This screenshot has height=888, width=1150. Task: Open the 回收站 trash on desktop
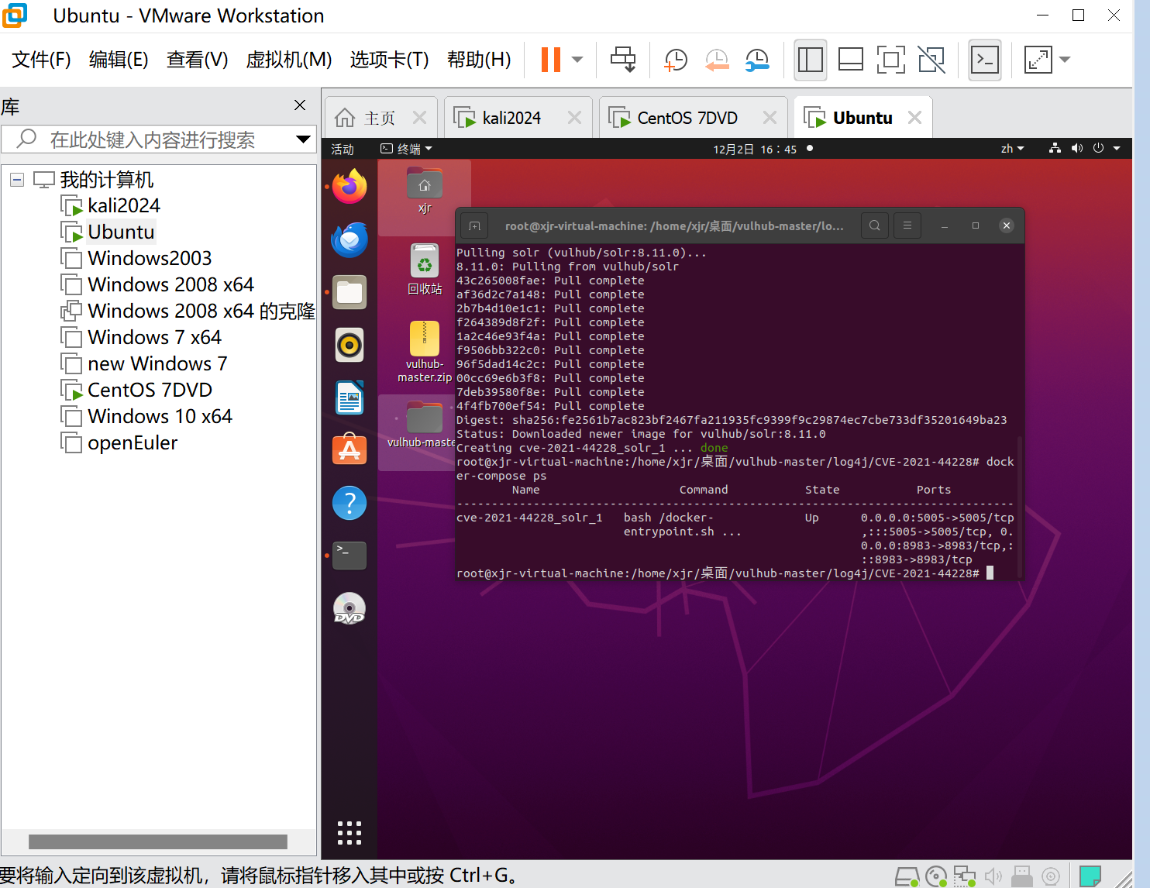pyautogui.click(x=425, y=270)
